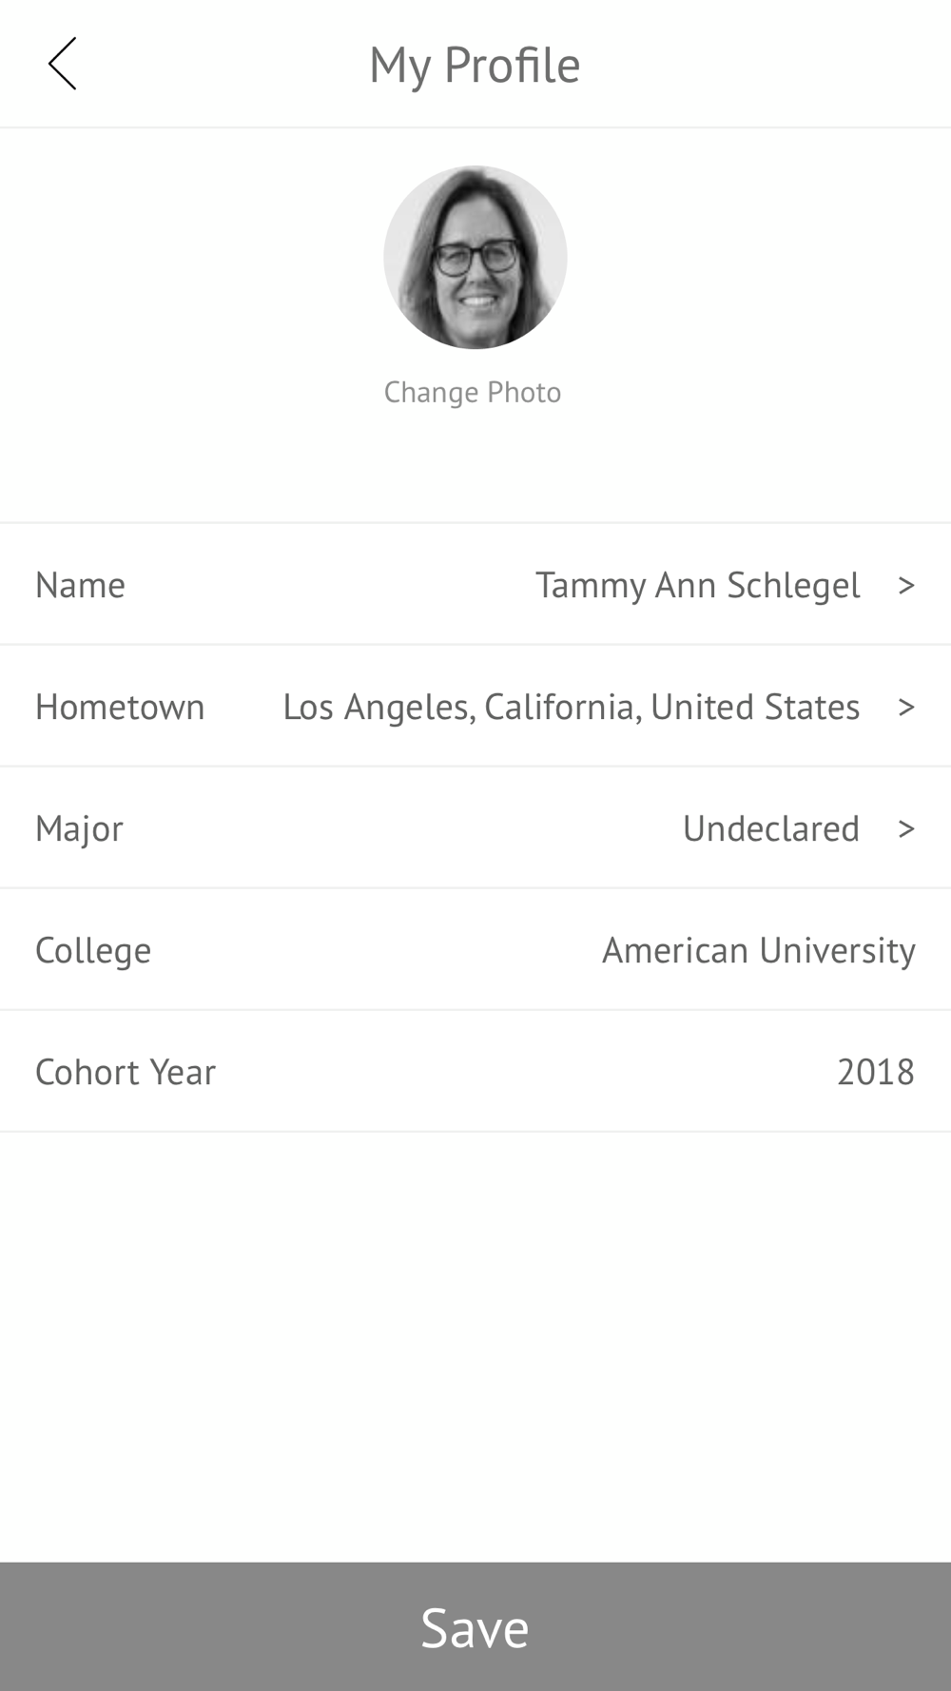Tap the Hometown field label
The width and height of the screenshot is (951, 1691).
[120, 707]
